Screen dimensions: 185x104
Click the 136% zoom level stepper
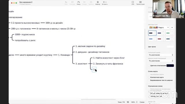[137, 102]
